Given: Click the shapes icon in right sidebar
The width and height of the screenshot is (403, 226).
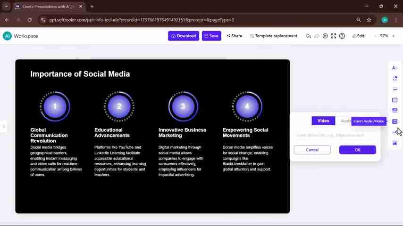Looking at the screenshot, I should tap(395, 79).
